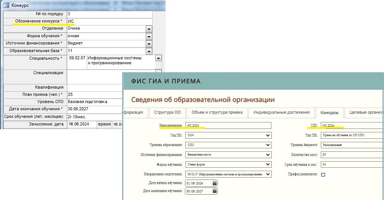Image resolution: width=384 pixels, height=200 pixels.
Task: Click the Уровень СПО field
Action: pyautogui.click(x=94, y=102)
